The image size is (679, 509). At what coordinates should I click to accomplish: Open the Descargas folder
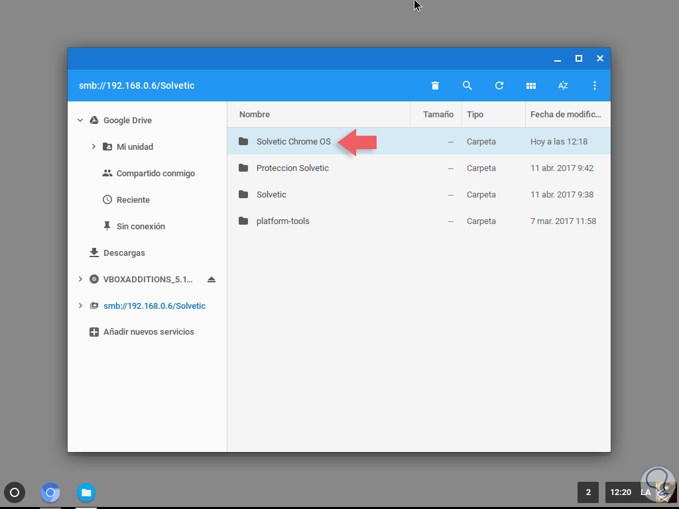[x=124, y=253]
